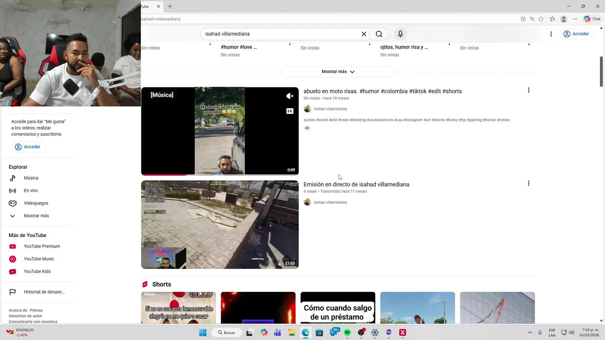Screen dimensions: 605x340
Task: Toggle closed captions on preview video
Action: click(x=290, y=111)
